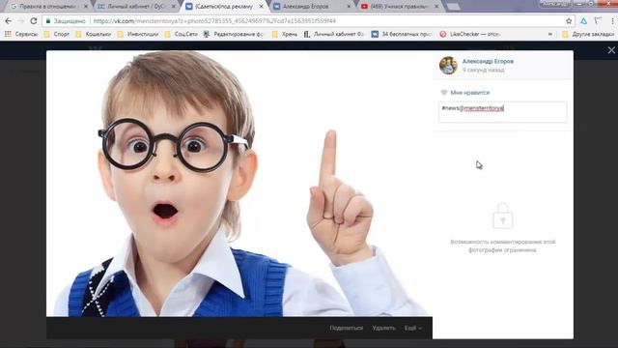Viewport: 618px width, 348px height.
Task: Click the secure padlock icon in address bar
Action: 48,21
